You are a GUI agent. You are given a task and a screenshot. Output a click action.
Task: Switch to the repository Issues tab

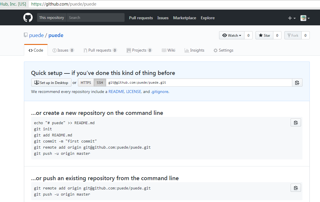63,50
